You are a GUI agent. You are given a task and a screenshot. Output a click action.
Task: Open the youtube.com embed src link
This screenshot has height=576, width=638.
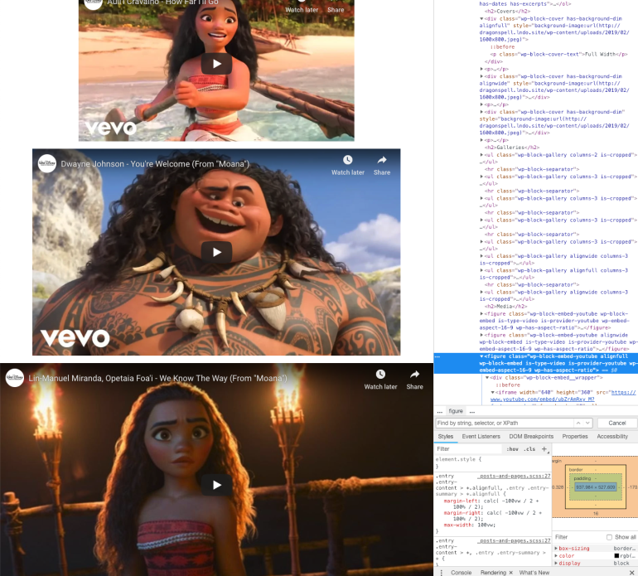coord(563,395)
